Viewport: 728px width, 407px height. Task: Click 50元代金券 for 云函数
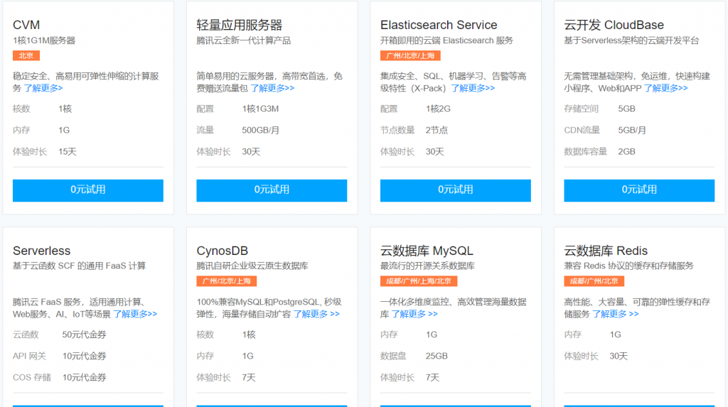click(84, 335)
